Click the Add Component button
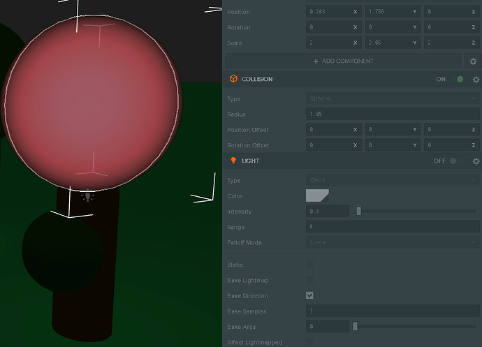This screenshot has height=347, width=482. (x=343, y=61)
